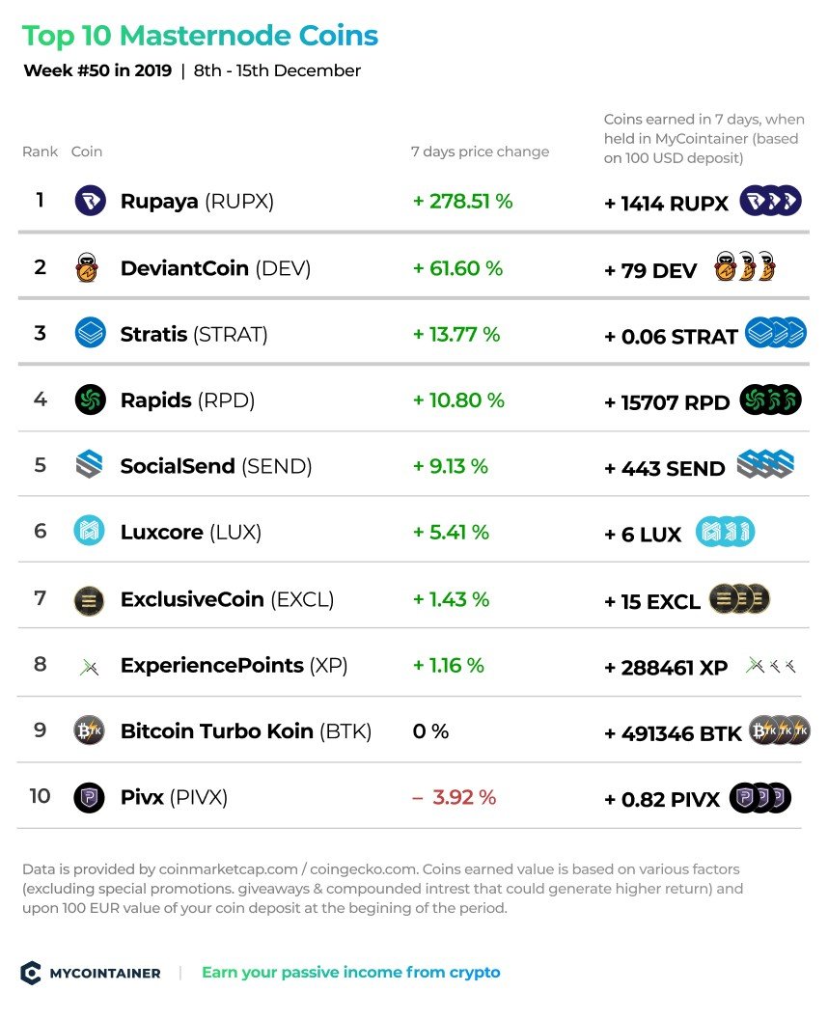Click the Rapids green swirl icon
The image size is (828, 1019).
pos(91,399)
